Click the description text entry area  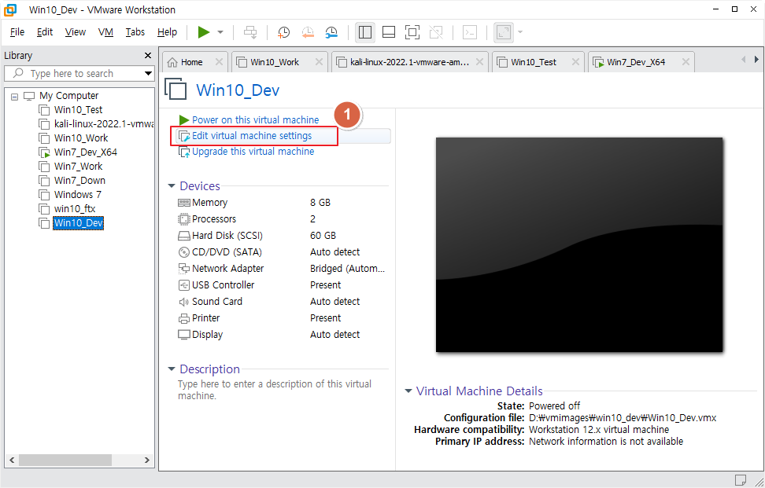275,390
